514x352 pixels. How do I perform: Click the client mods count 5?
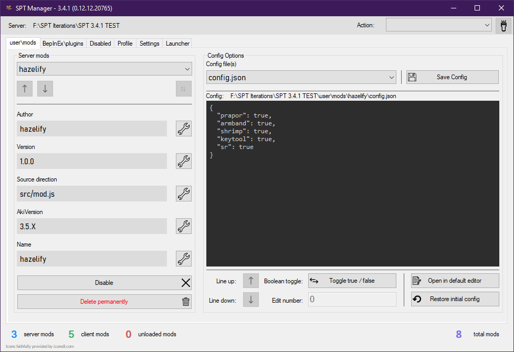71,334
